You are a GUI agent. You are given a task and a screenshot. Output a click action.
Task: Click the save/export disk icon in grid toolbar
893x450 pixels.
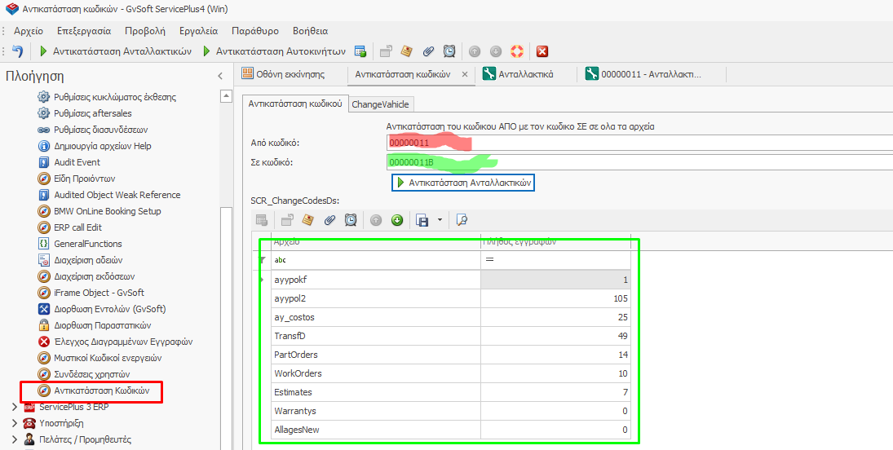(422, 220)
